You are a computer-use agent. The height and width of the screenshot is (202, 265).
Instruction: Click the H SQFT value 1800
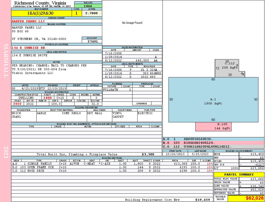pyautogui.click(x=47, y=98)
